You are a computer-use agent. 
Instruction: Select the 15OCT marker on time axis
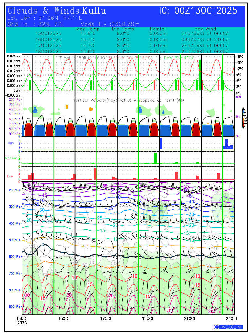64,318
